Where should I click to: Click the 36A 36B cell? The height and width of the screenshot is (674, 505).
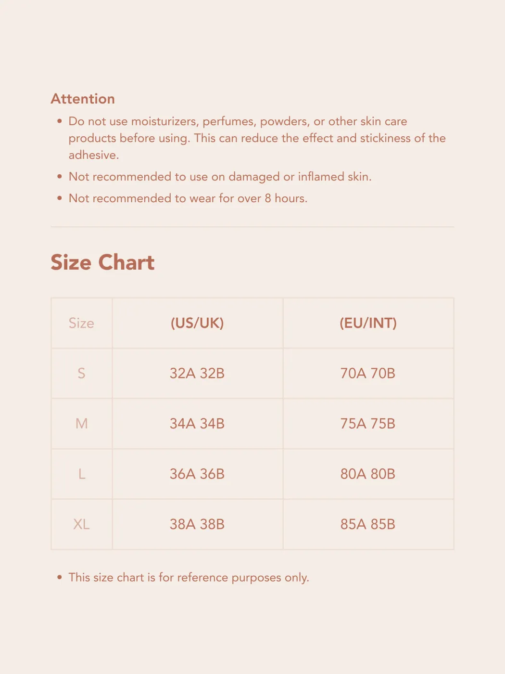tap(197, 474)
